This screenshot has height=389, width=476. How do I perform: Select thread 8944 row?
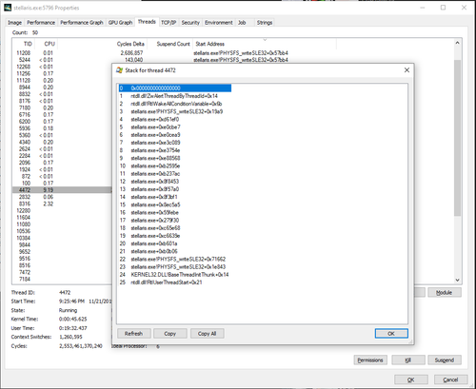pyautogui.click(x=62, y=88)
